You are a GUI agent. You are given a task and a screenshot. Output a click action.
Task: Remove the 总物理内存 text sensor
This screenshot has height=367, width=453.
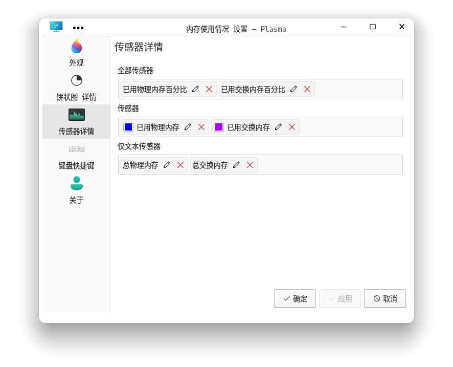click(x=180, y=165)
